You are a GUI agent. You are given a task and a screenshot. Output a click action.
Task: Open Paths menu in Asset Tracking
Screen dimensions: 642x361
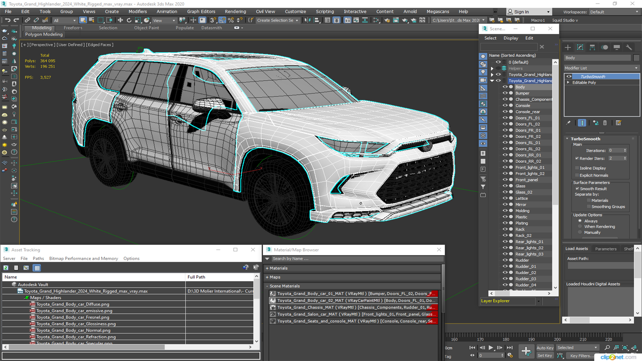click(x=38, y=258)
